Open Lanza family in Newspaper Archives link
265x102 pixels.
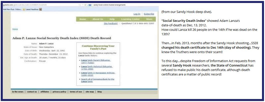click(98, 74)
